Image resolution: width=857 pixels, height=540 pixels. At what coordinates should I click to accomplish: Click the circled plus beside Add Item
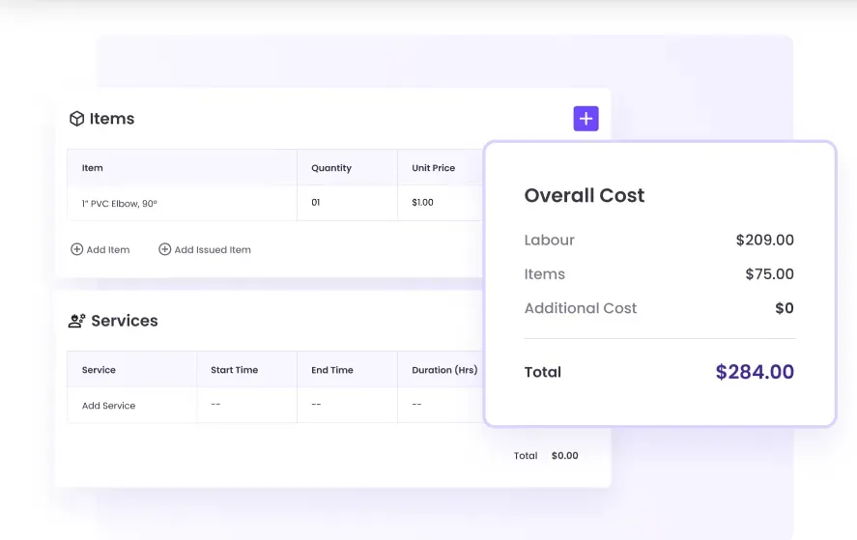(x=77, y=249)
